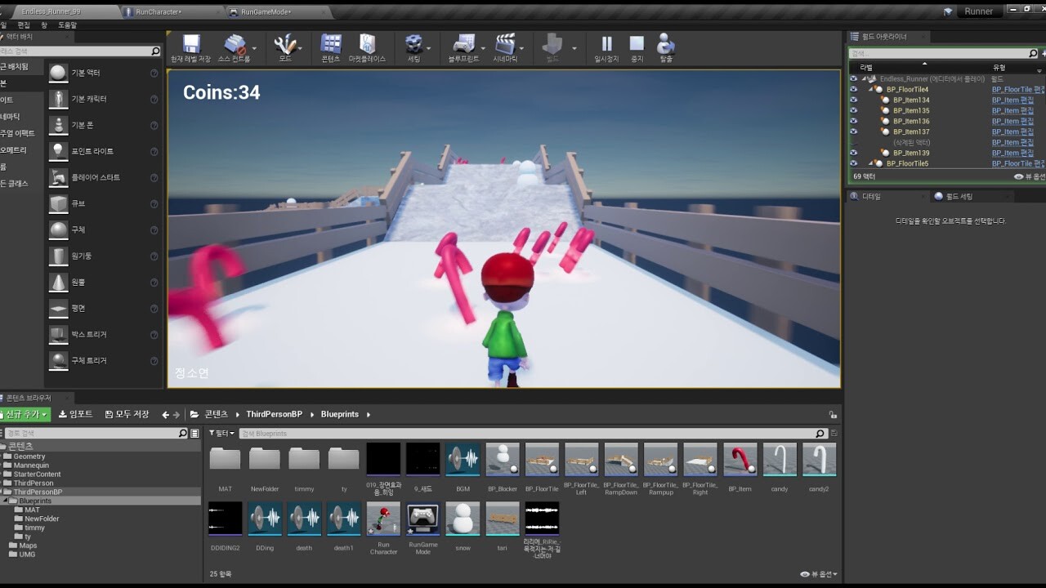Click the Content icon in the toolbar
This screenshot has height=588, width=1046.
click(331, 46)
